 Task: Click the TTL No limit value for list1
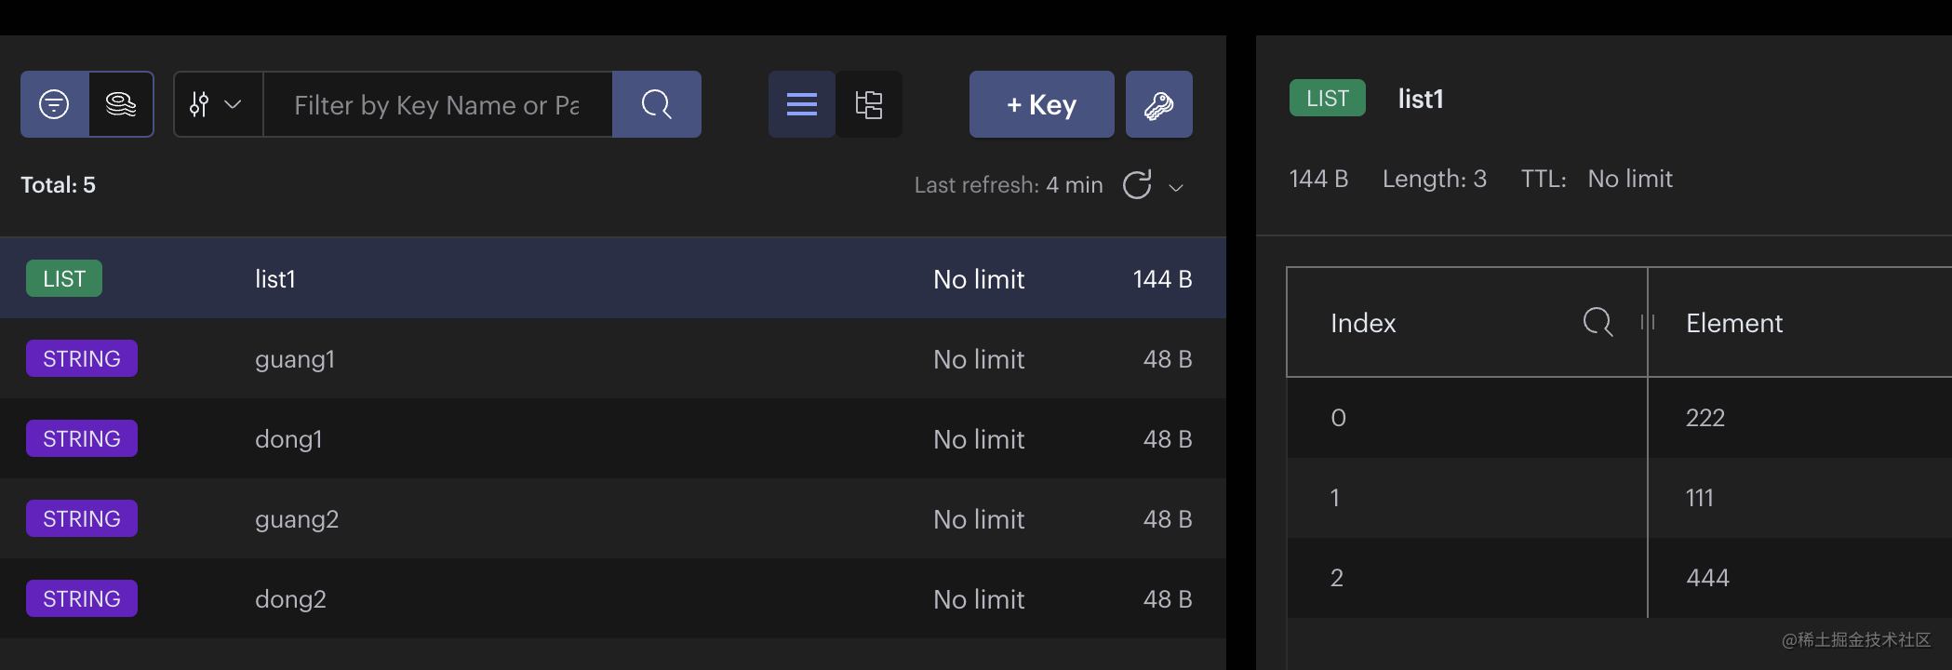pyautogui.click(x=1629, y=179)
